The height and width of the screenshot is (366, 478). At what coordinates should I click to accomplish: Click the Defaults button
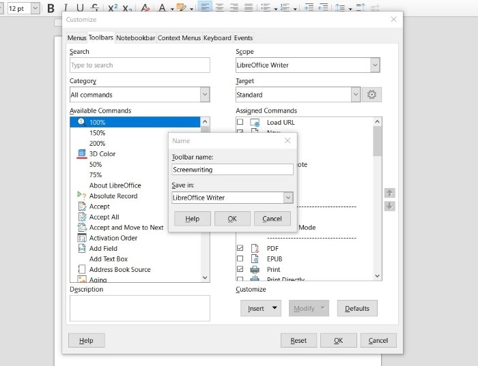[x=357, y=308]
